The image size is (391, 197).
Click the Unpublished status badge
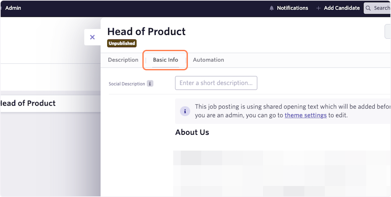[122, 43]
